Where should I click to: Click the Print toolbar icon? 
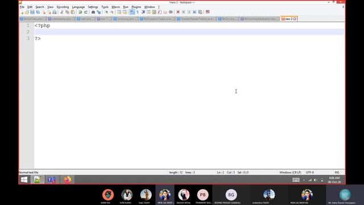point(55,12)
